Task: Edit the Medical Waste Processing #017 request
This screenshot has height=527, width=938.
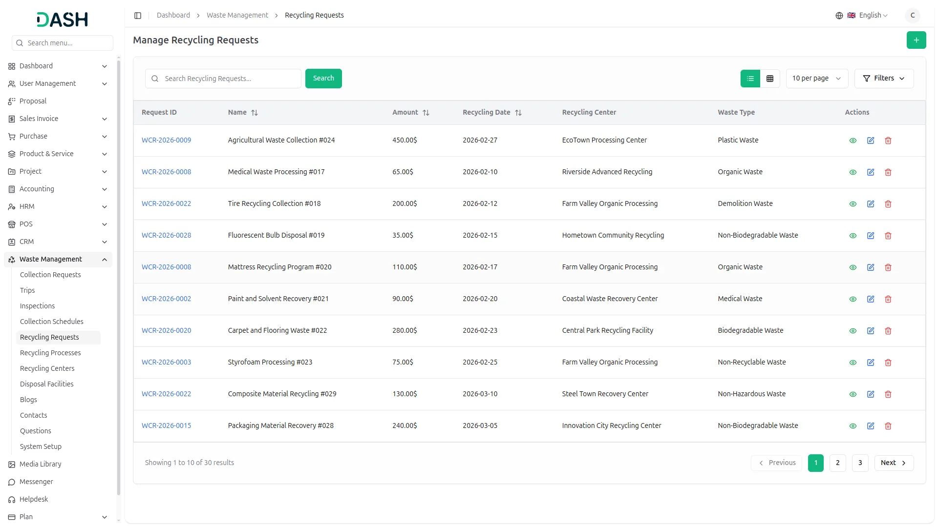Action: pos(870,172)
